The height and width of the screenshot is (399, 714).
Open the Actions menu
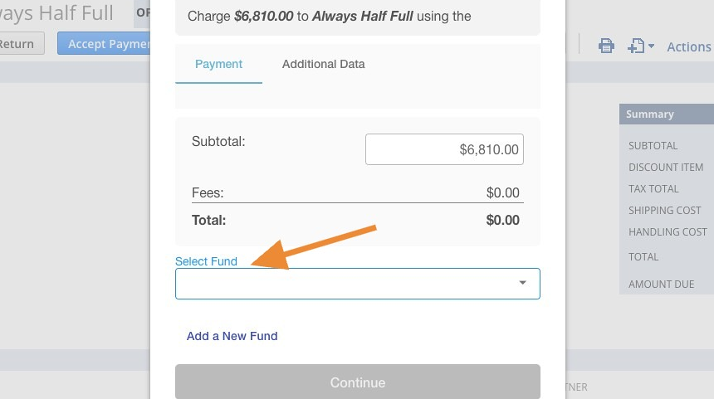(x=688, y=46)
